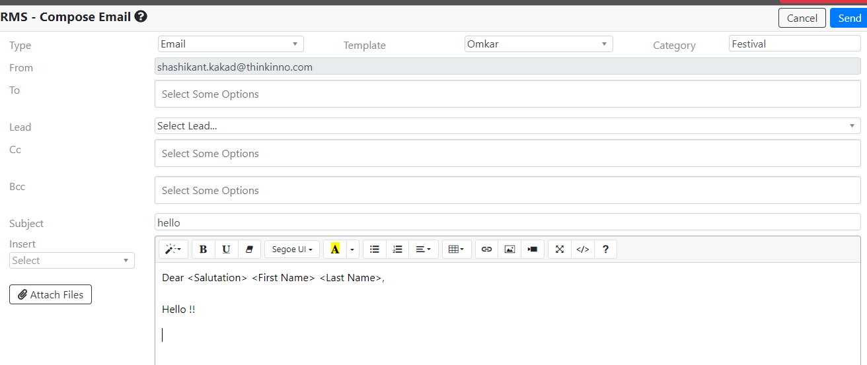Screen dimensions: 867x365
Task: Click the Attach Files button
Action: pos(50,294)
